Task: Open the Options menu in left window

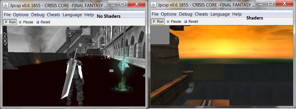Action: pos(21,15)
